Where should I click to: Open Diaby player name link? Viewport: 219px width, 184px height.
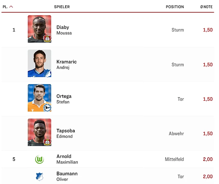click(63, 27)
